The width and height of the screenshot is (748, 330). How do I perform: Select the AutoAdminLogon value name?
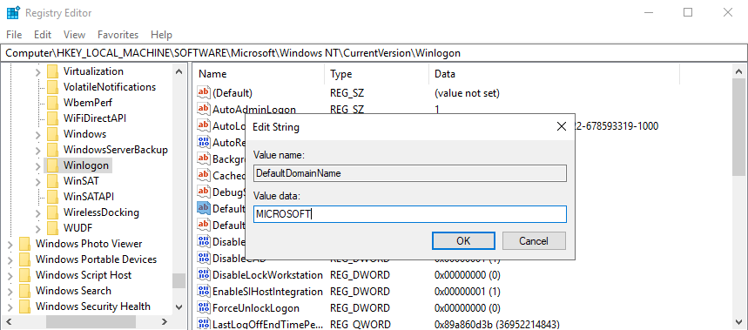pyautogui.click(x=253, y=109)
